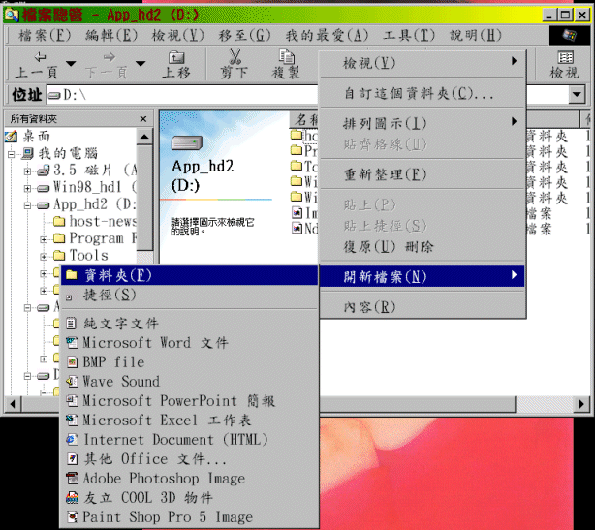Click the 剪下 (Cut) scissors icon

click(234, 64)
